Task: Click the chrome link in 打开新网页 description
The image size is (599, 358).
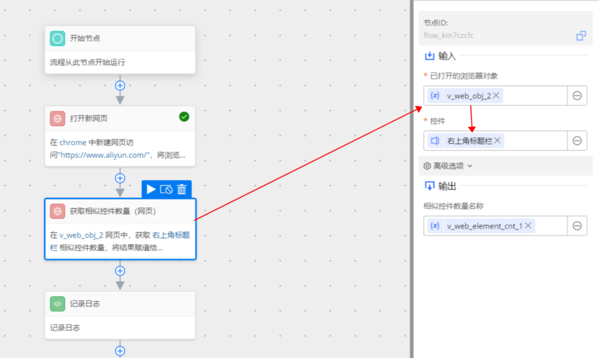Action: pyautogui.click(x=73, y=143)
